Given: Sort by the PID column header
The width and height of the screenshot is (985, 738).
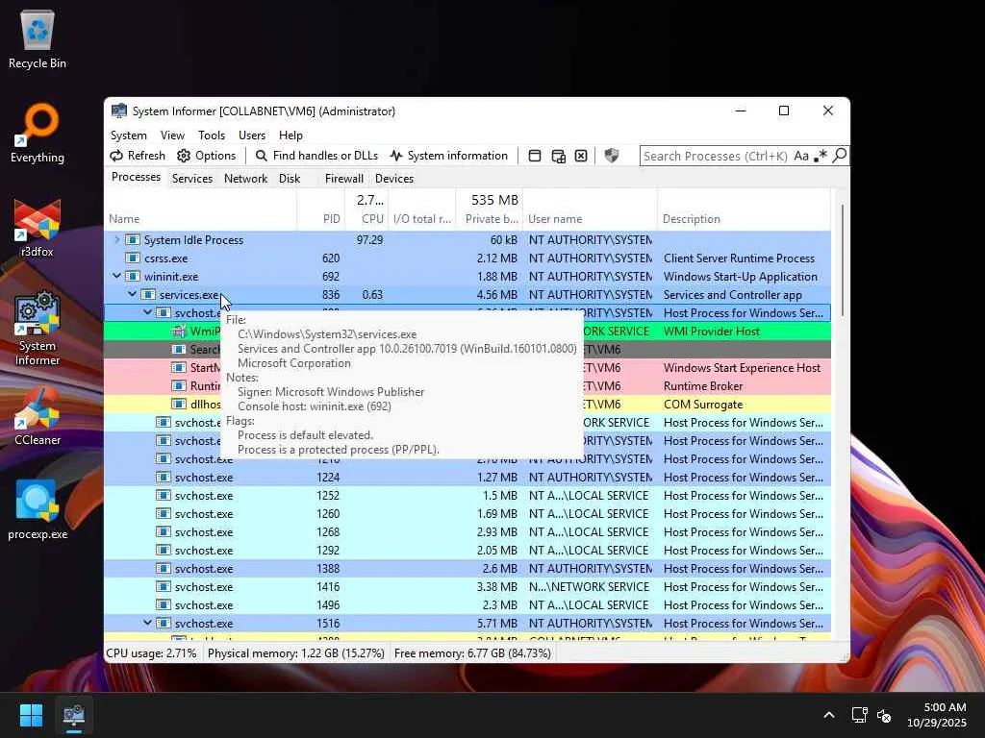Looking at the screenshot, I should (x=321, y=219).
